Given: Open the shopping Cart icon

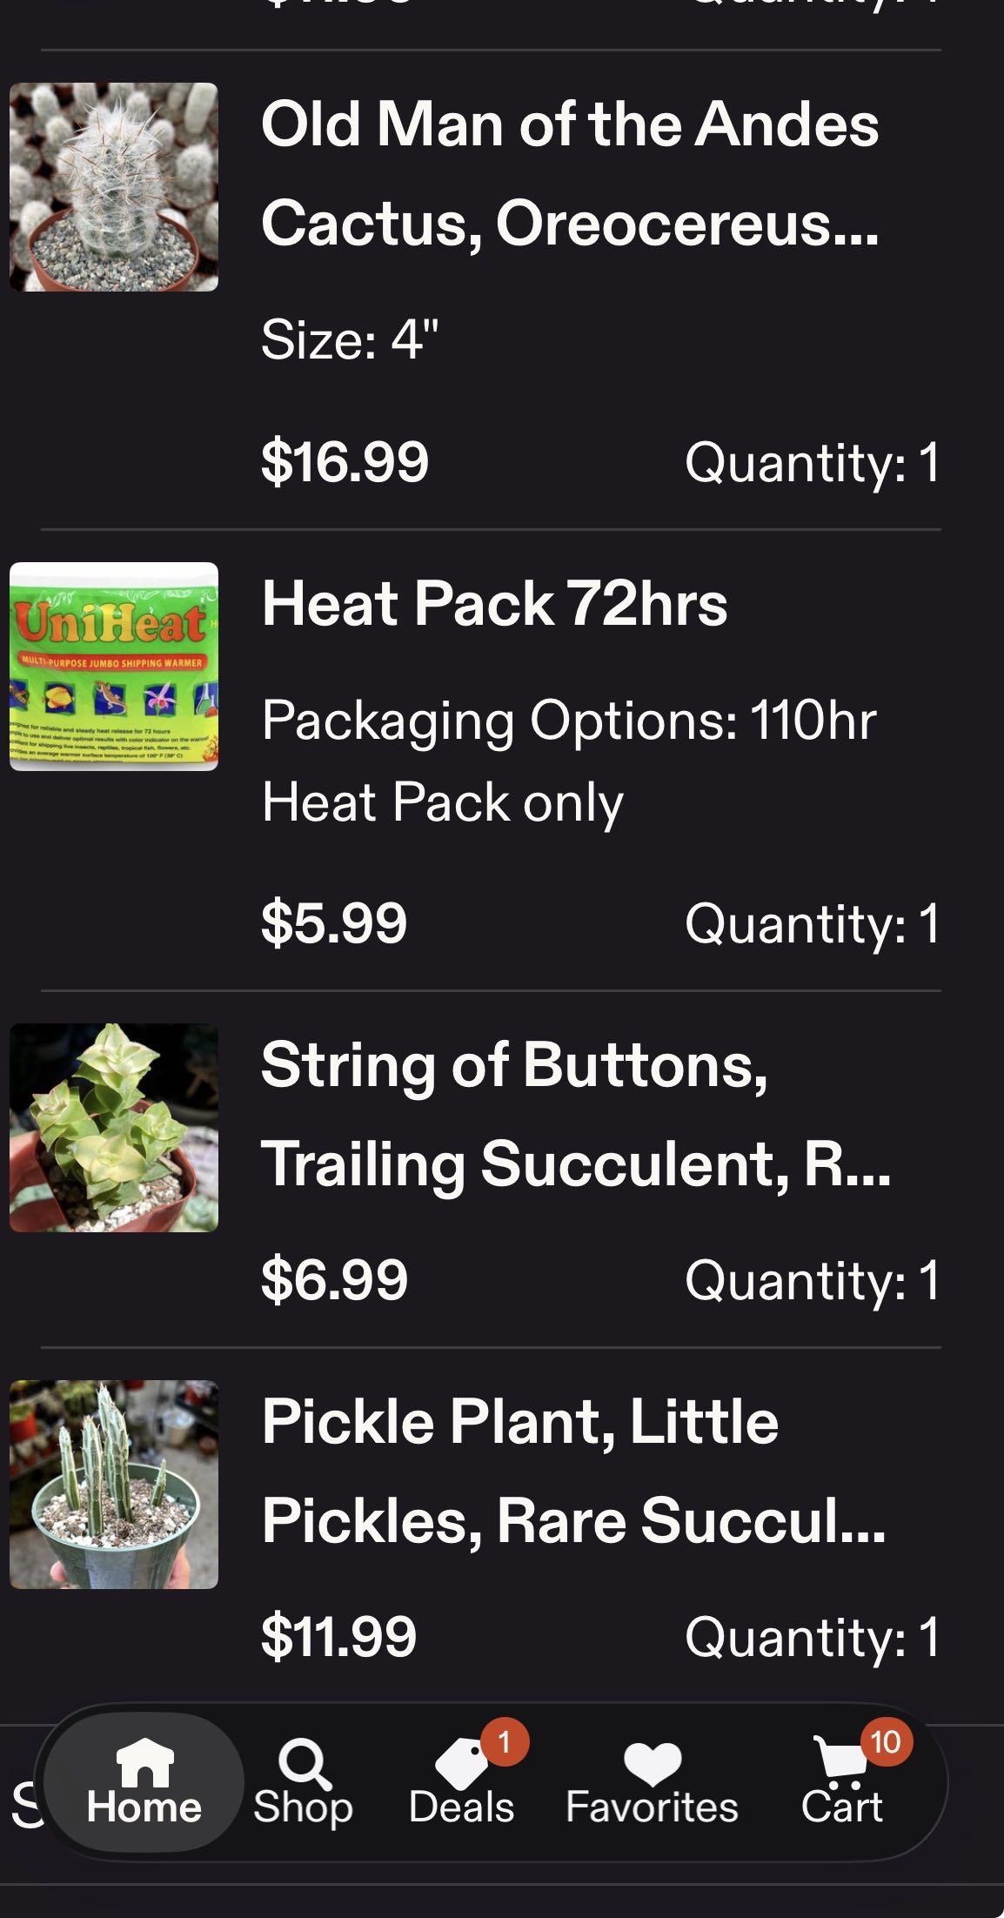Looking at the screenshot, I should click(840, 1760).
